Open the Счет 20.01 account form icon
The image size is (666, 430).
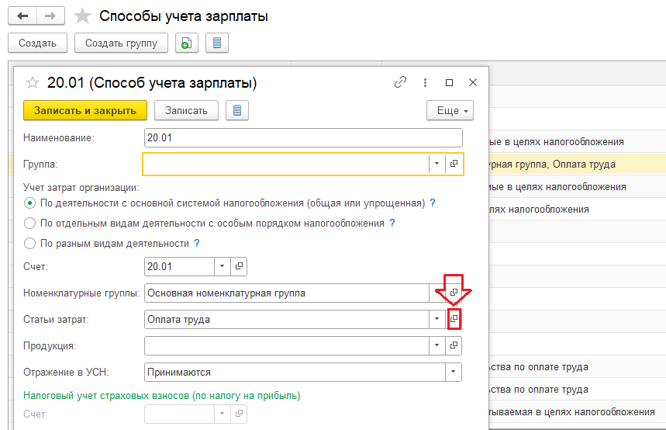(x=240, y=266)
